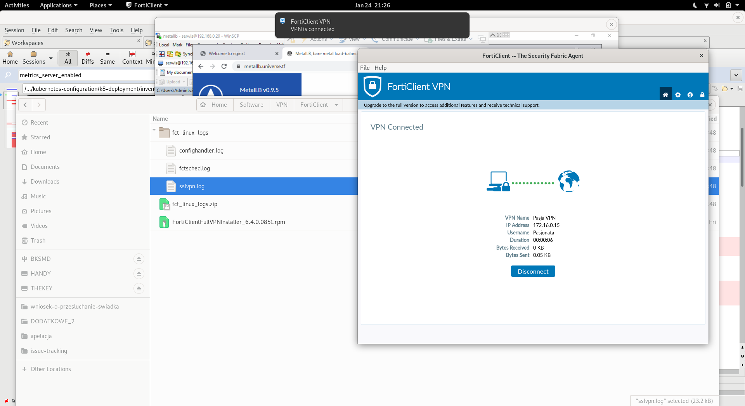Collapse the fct_linux_logs folder
Viewport: 745px width, 406px height.
click(x=154, y=130)
